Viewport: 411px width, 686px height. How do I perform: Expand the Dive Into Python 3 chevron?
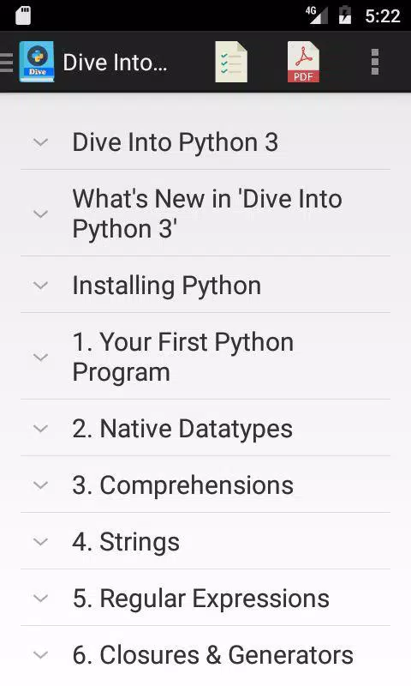point(40,142)
